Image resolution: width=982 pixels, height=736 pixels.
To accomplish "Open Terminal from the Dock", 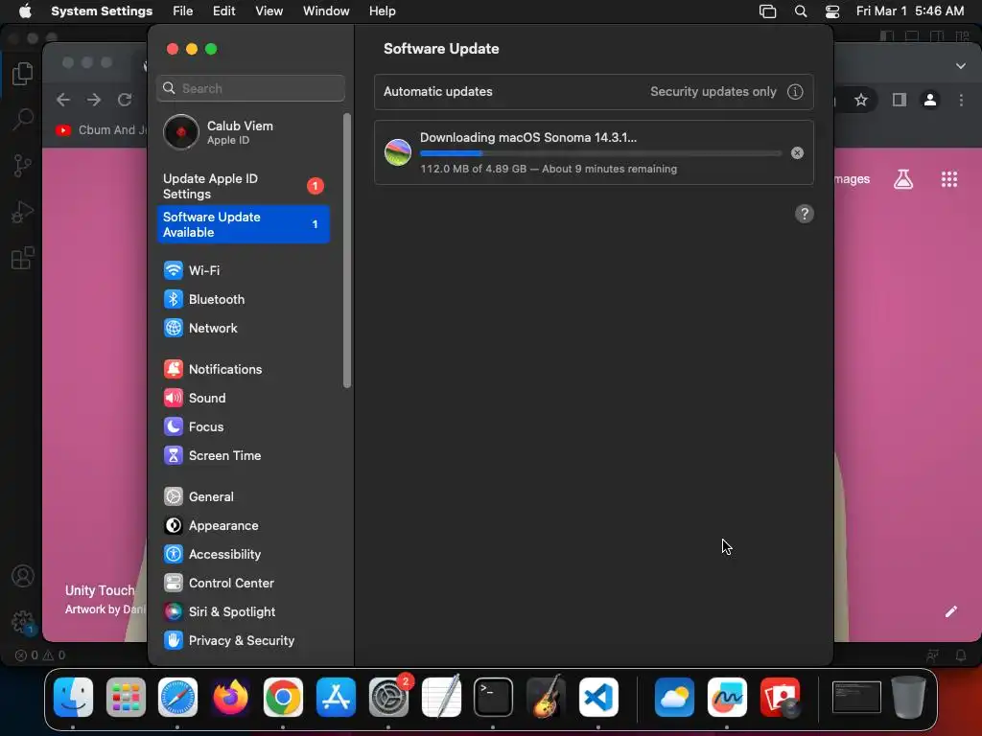I will click(x=494, y=697).
